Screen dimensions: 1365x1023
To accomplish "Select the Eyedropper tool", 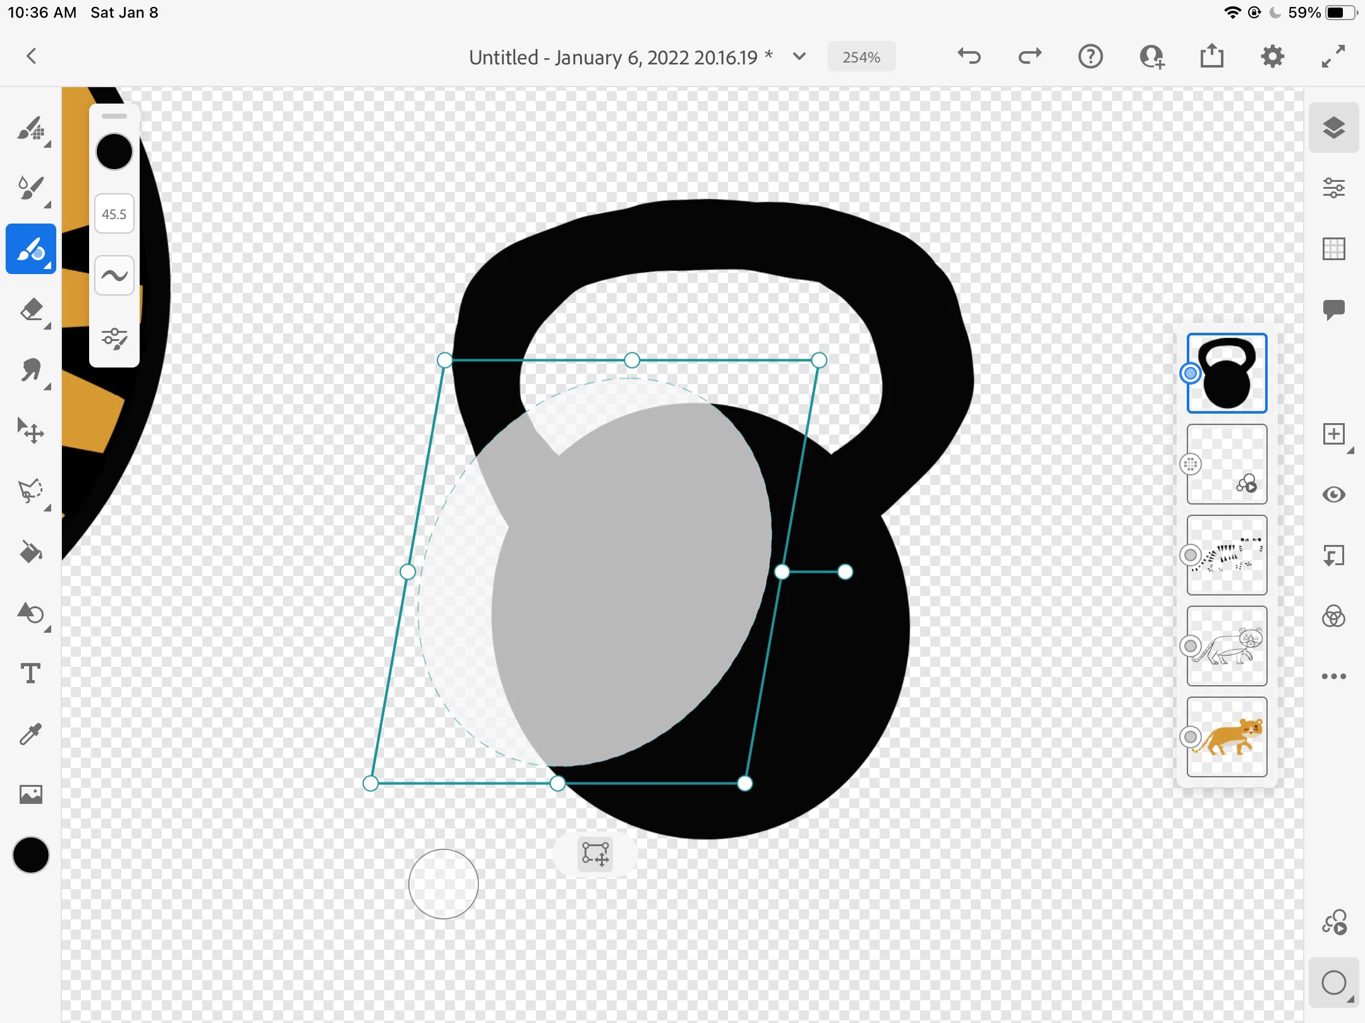I will (x=30, y=734).
